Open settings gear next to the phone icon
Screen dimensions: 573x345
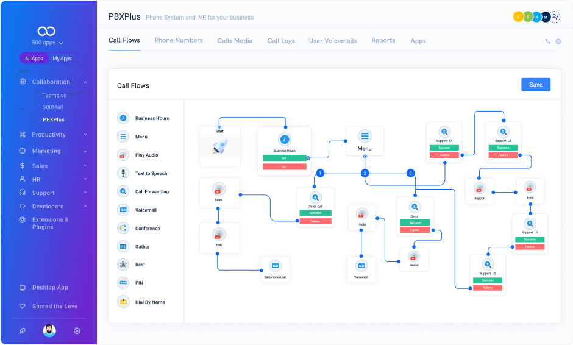click(558, 41)
